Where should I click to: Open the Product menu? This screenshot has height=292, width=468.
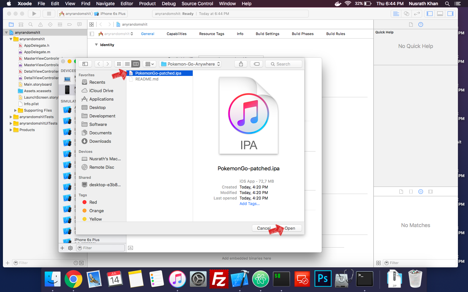(x=148, y=4)
